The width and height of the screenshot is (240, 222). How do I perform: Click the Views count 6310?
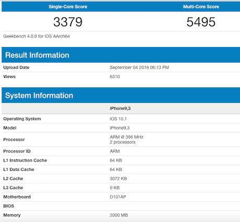(x=115, y=77)
